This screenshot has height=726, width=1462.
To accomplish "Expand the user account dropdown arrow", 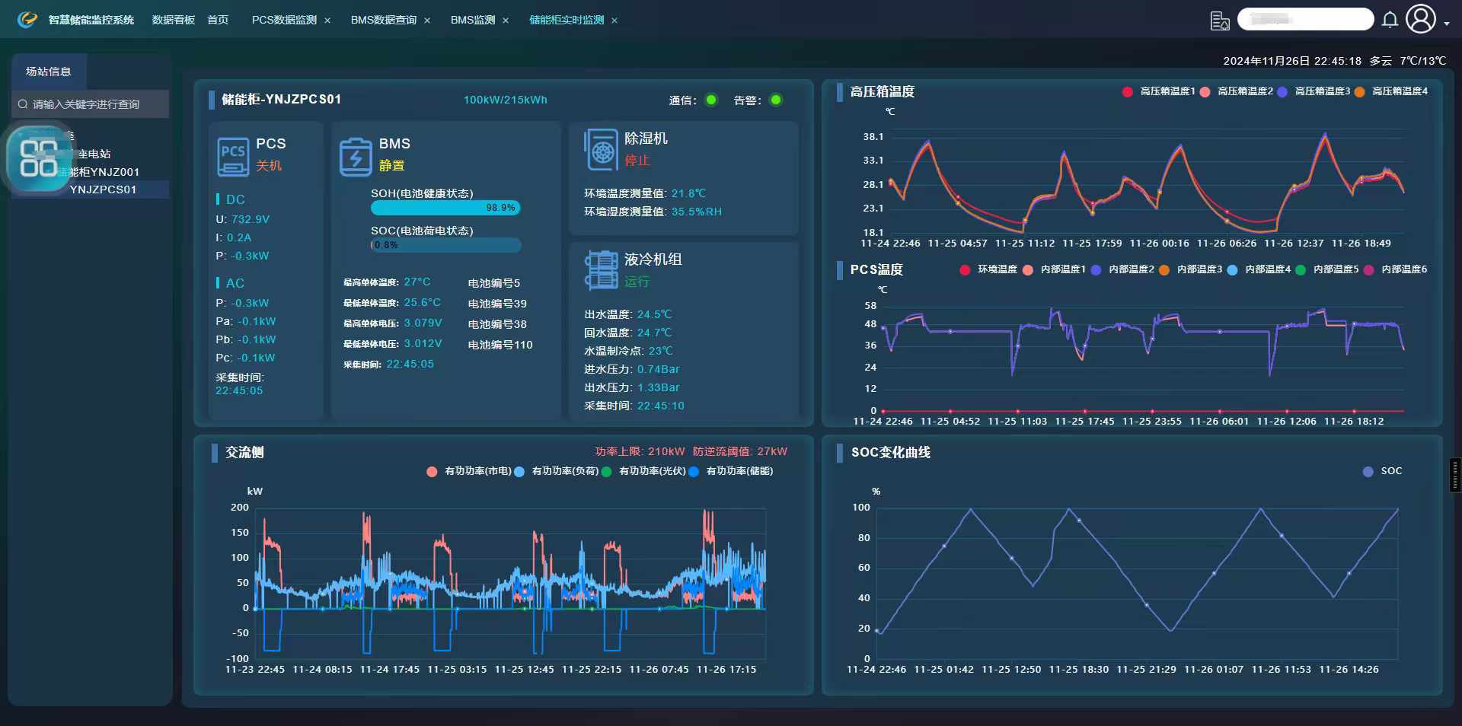I will [x=1447, y=24].
